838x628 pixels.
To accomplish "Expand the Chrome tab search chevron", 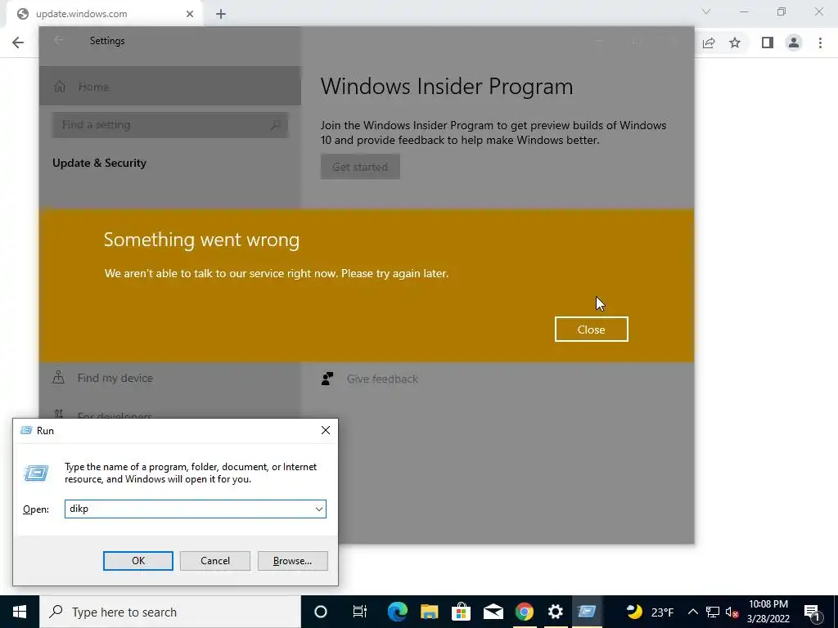I will pyautogui.click(x=706, y=11).
